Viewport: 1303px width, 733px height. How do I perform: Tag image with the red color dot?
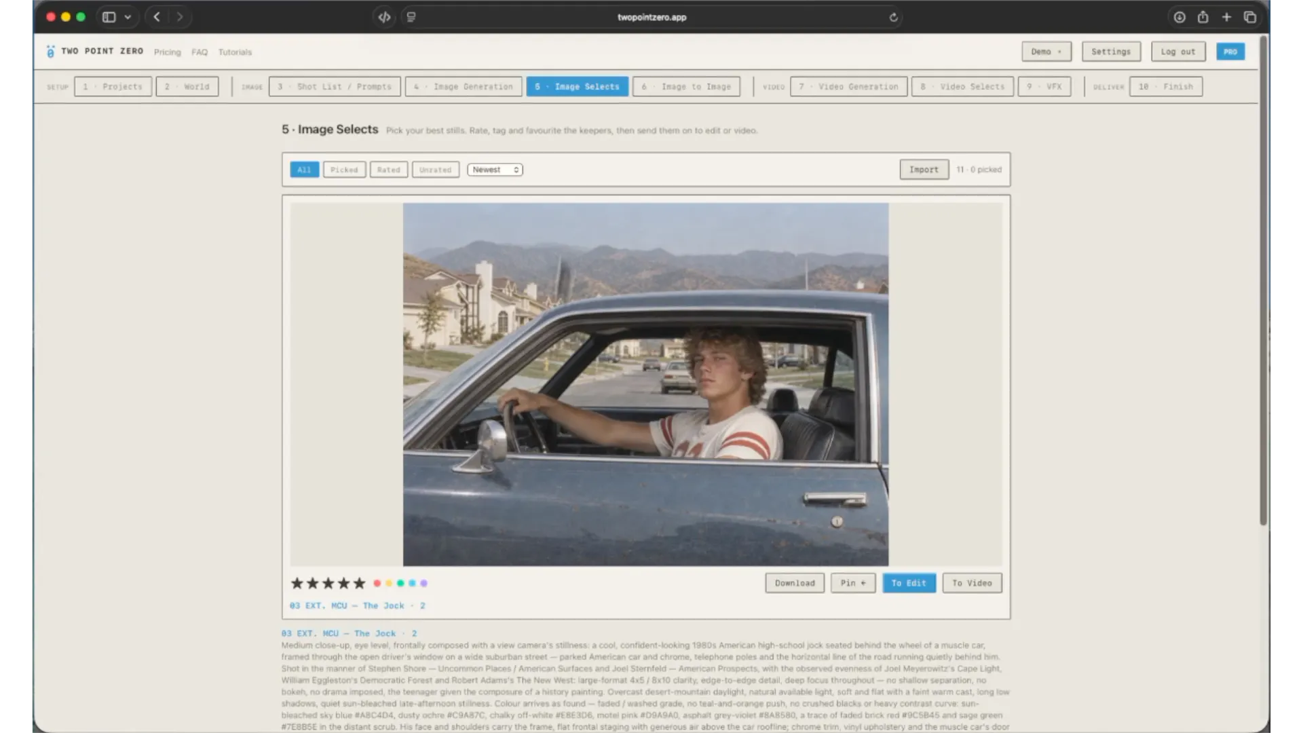[x=377, y=583]
